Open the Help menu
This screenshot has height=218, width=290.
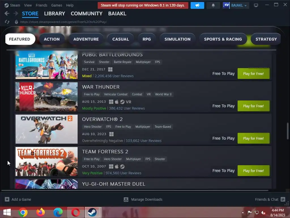(x=70, y=5)
